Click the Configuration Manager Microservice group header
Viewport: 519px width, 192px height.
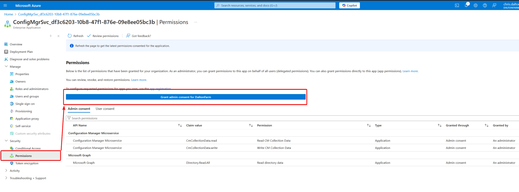point(93,133)
